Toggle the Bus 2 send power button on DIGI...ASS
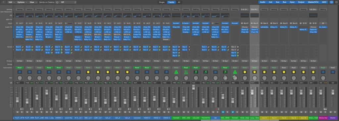Image resolution: width=339 pixels, height=121 pixels. tap(189, 47)
